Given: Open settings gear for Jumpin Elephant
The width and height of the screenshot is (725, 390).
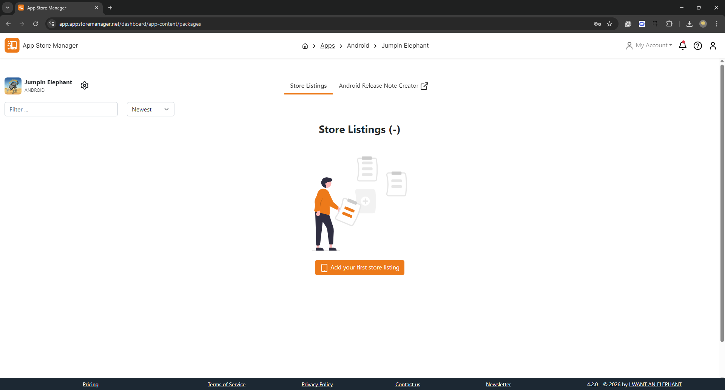Looking at the screenshot, I should click(x=85, y=85).
